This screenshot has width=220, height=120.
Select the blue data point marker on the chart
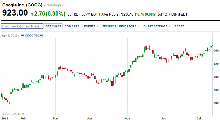tap(95, 78)
